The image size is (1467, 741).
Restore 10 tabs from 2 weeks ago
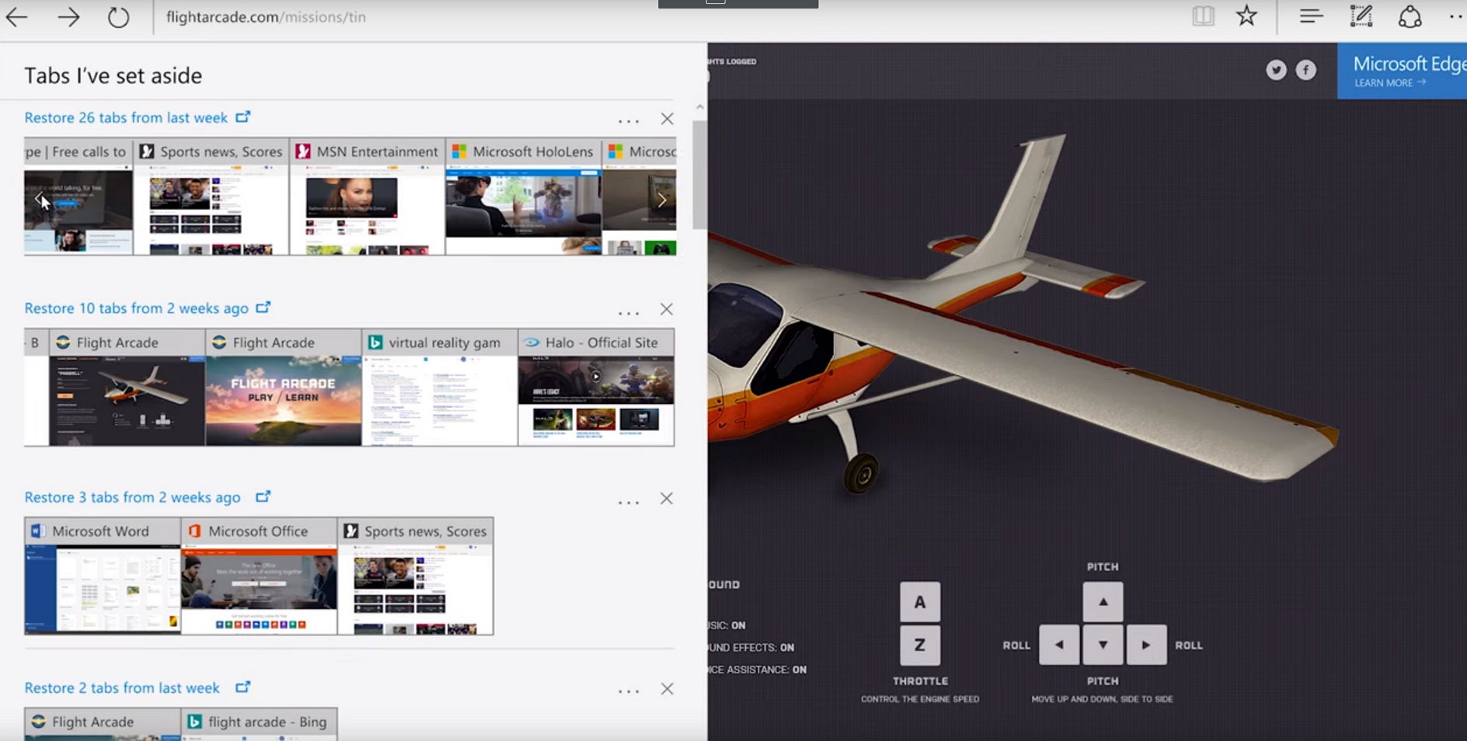coord(136,308)
